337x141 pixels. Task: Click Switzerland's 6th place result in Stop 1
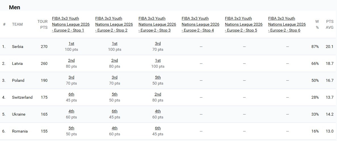(71, 94)
